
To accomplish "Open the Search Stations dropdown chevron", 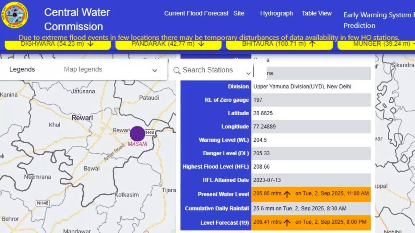I will pyautogui.click(x=248, y=73).
